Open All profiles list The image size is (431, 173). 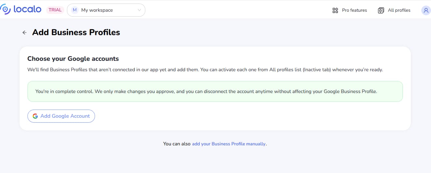394,10
